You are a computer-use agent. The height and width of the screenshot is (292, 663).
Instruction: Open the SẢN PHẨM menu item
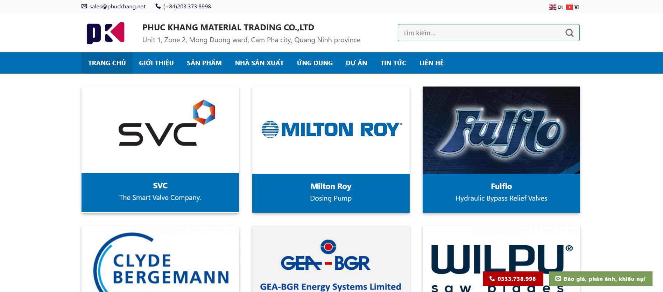coord(204,63)
